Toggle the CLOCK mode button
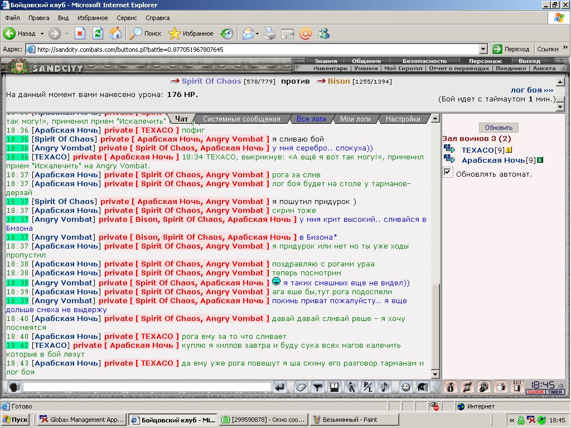 [x=535, y=392]
